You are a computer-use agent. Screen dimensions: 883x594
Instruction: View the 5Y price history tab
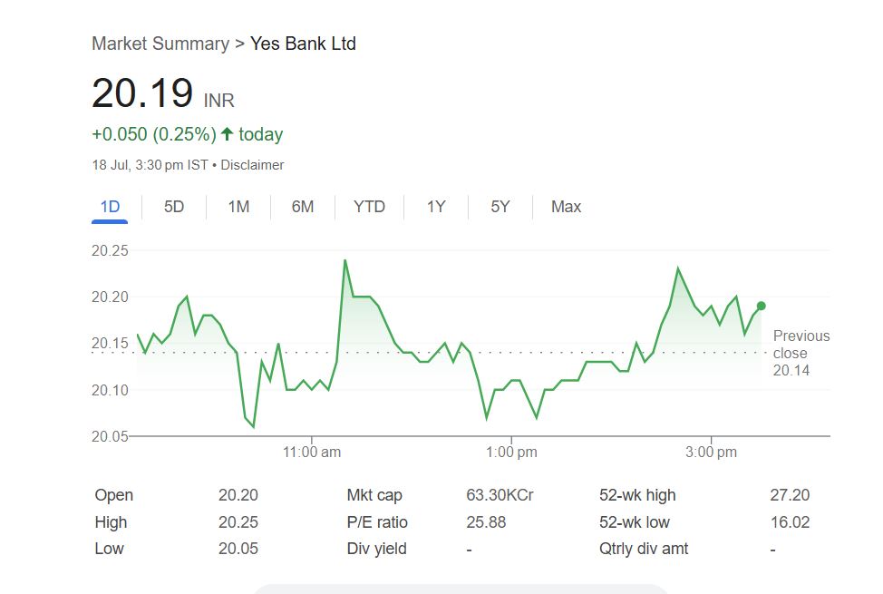click(500, 207)
